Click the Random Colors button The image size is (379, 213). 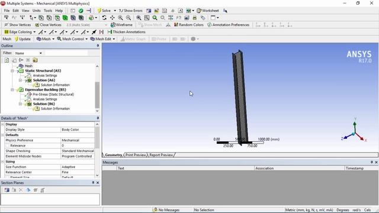[x=189, y=25]
